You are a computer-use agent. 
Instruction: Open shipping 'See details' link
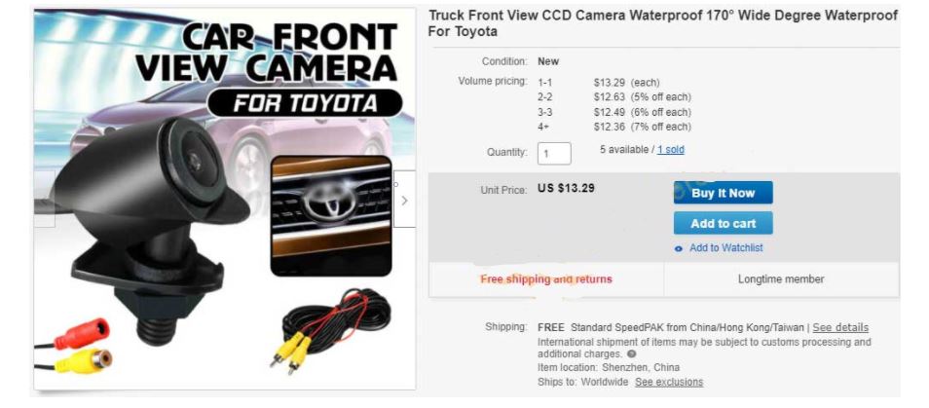click(x=840, y=327)
